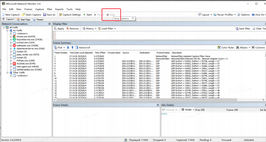Open the Aliases dropdown
The image size is (266, 142).
pos(243,48)
